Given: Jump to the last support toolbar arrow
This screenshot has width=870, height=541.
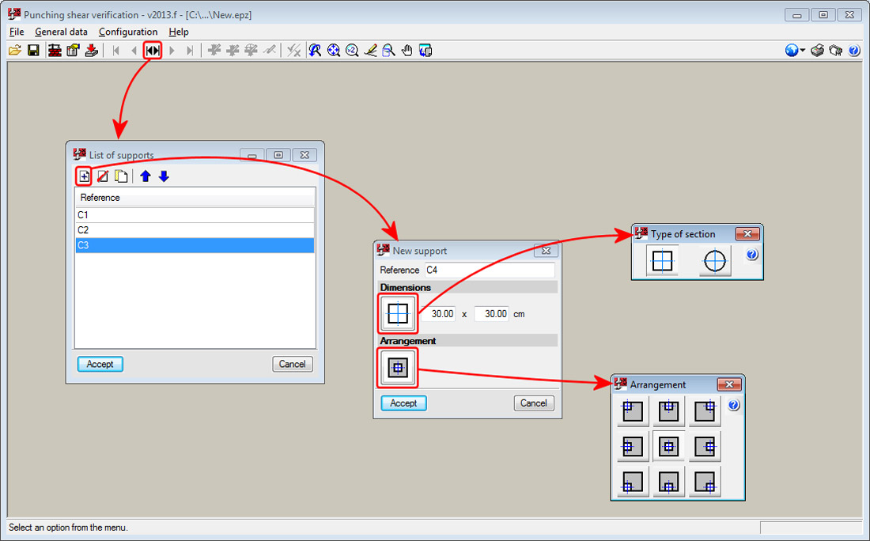Looking at the screenshot, I should [190, 51].
